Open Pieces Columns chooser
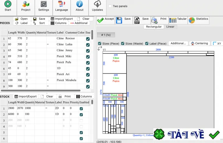The image size is (223, 143). click(x=59, y=23)
